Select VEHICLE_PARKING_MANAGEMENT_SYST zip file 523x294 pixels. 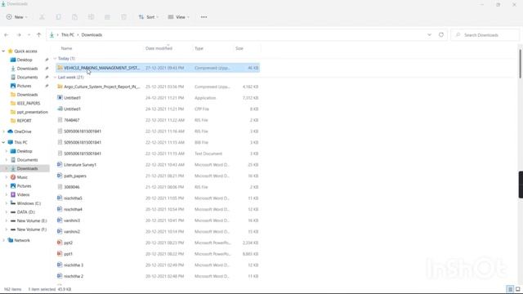pos(158,68)
